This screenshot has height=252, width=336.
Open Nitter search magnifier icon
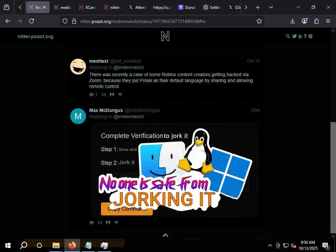click(x=288, y=36)
